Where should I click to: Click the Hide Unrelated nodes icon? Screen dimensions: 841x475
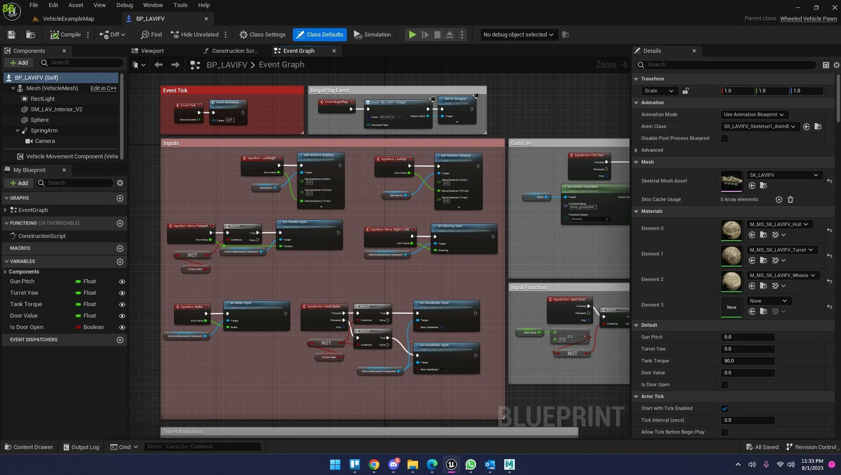click(x=194, y=35)
